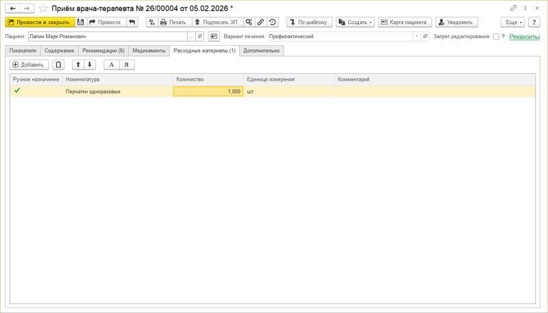Screen dimensions: 548x313
Task: Switch to the Медикаменты tab
Action: (x=149, y=51)
